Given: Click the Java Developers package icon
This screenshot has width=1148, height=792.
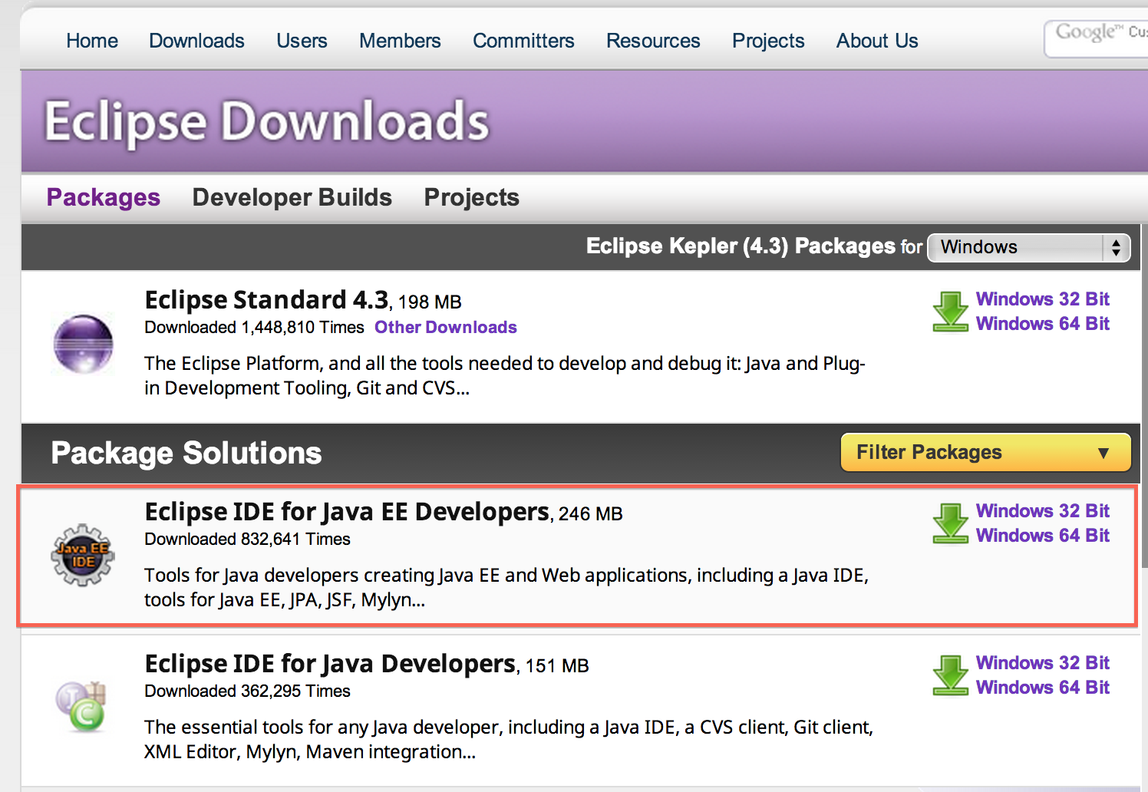Looking at the screenshot, I should 81,706.
